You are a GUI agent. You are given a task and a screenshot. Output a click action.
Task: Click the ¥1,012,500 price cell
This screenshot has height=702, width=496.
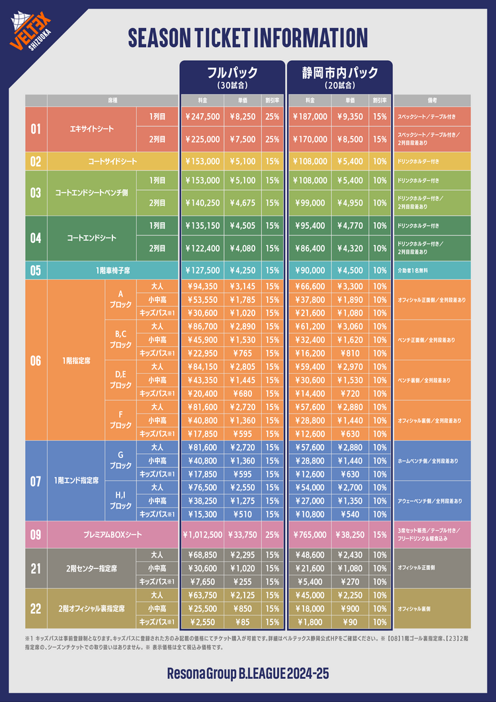pyautogui.click(x=201, y=535)
